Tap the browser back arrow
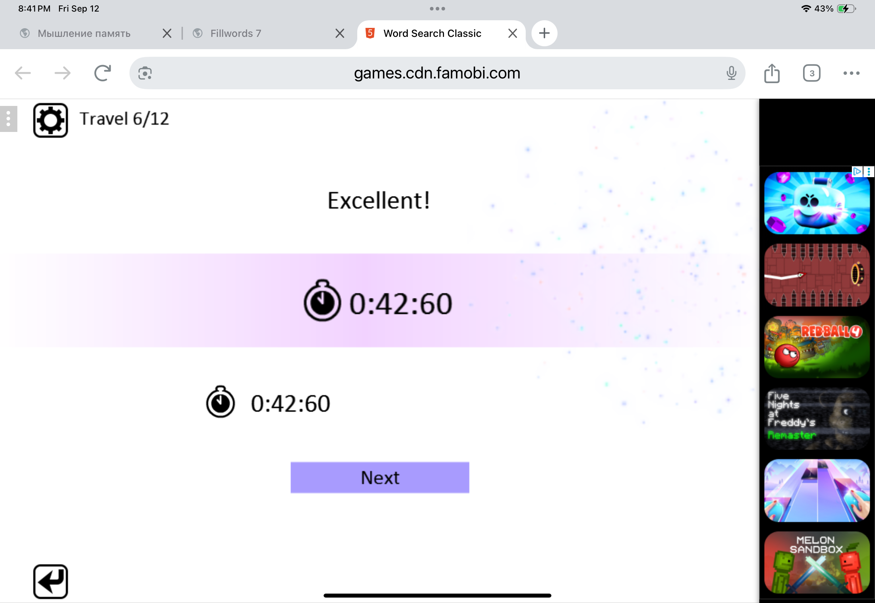The height and width of the screenshot is (603, 875). pos(23,73)
